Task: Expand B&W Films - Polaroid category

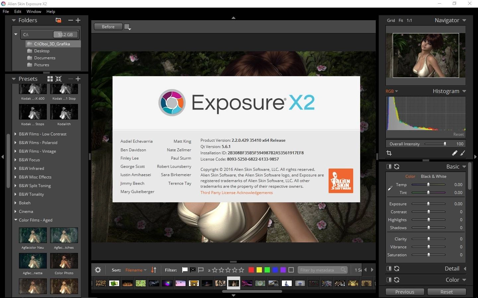Action: (x=16, y=143)
